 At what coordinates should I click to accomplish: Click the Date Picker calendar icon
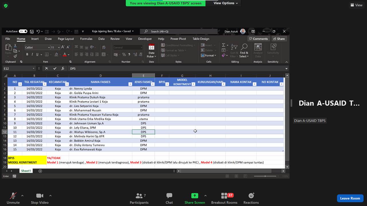click(151, 47)
